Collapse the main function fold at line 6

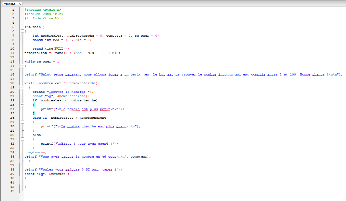(x=22, y=31)
